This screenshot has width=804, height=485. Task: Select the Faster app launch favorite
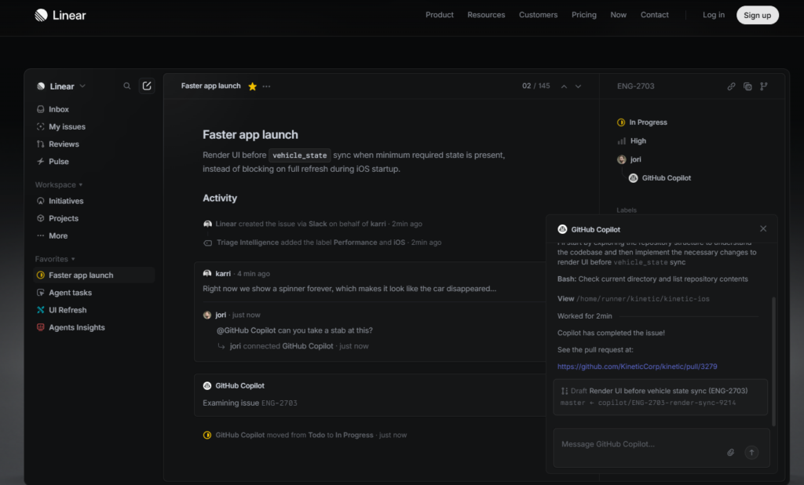pos(94,275)
